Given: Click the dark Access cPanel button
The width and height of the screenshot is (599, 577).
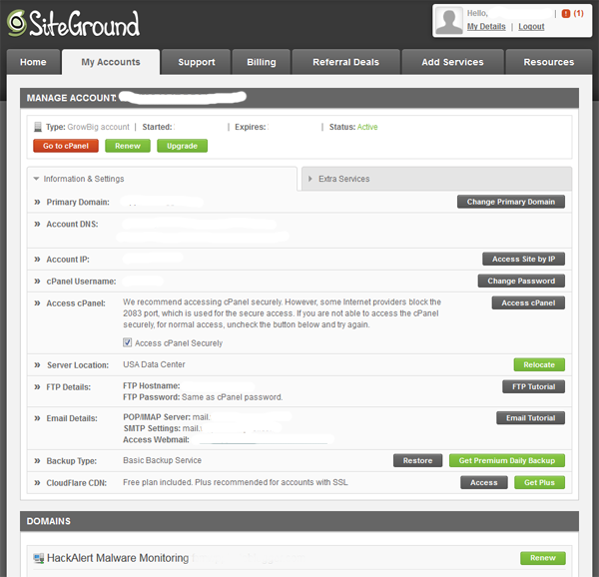Looking at the screenshot, I should click(x=528, y=302).
